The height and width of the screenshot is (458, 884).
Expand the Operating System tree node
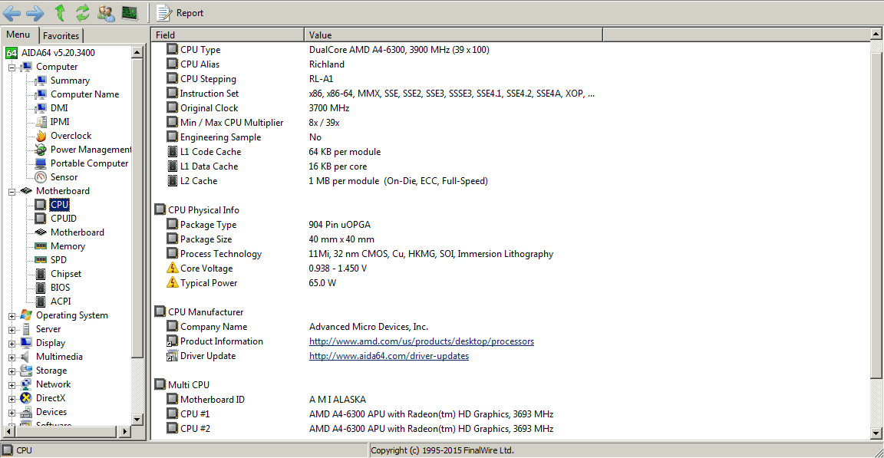point(12,315)
